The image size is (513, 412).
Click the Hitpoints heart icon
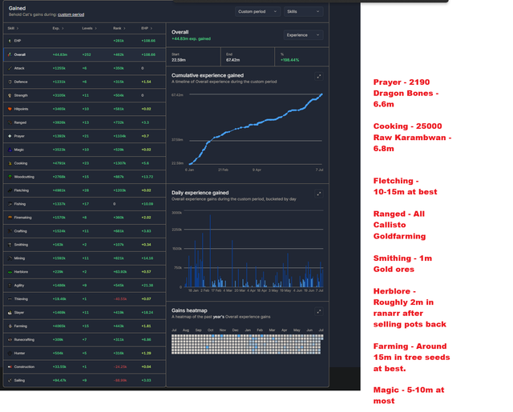click(x=10, y=109)
